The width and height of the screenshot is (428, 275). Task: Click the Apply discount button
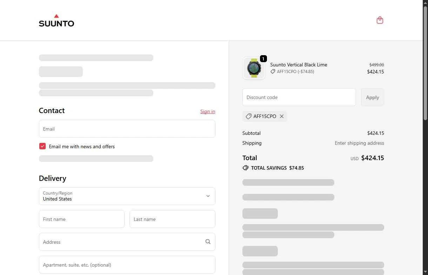pyautogui.click(x=373, y=97)
